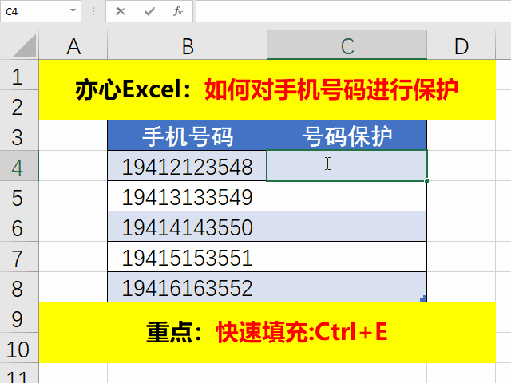Select row 9 header
The image size is (511, 383).
19,318
